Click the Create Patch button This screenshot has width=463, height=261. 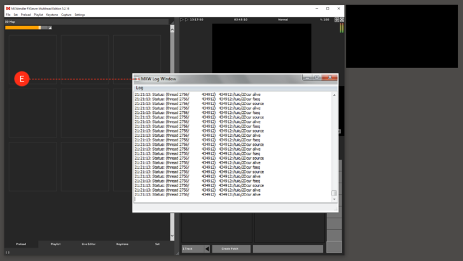(231, 249)
